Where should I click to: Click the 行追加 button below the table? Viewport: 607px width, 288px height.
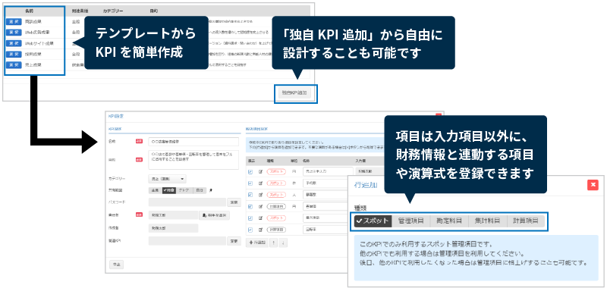(257, 243)
